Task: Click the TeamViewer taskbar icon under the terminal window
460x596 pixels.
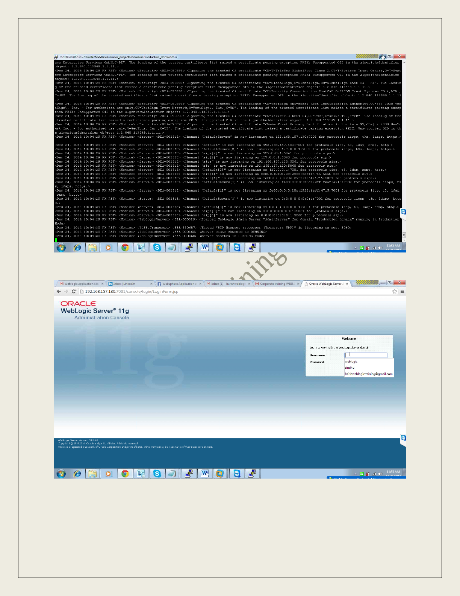Action: click(x=237, y=247)
